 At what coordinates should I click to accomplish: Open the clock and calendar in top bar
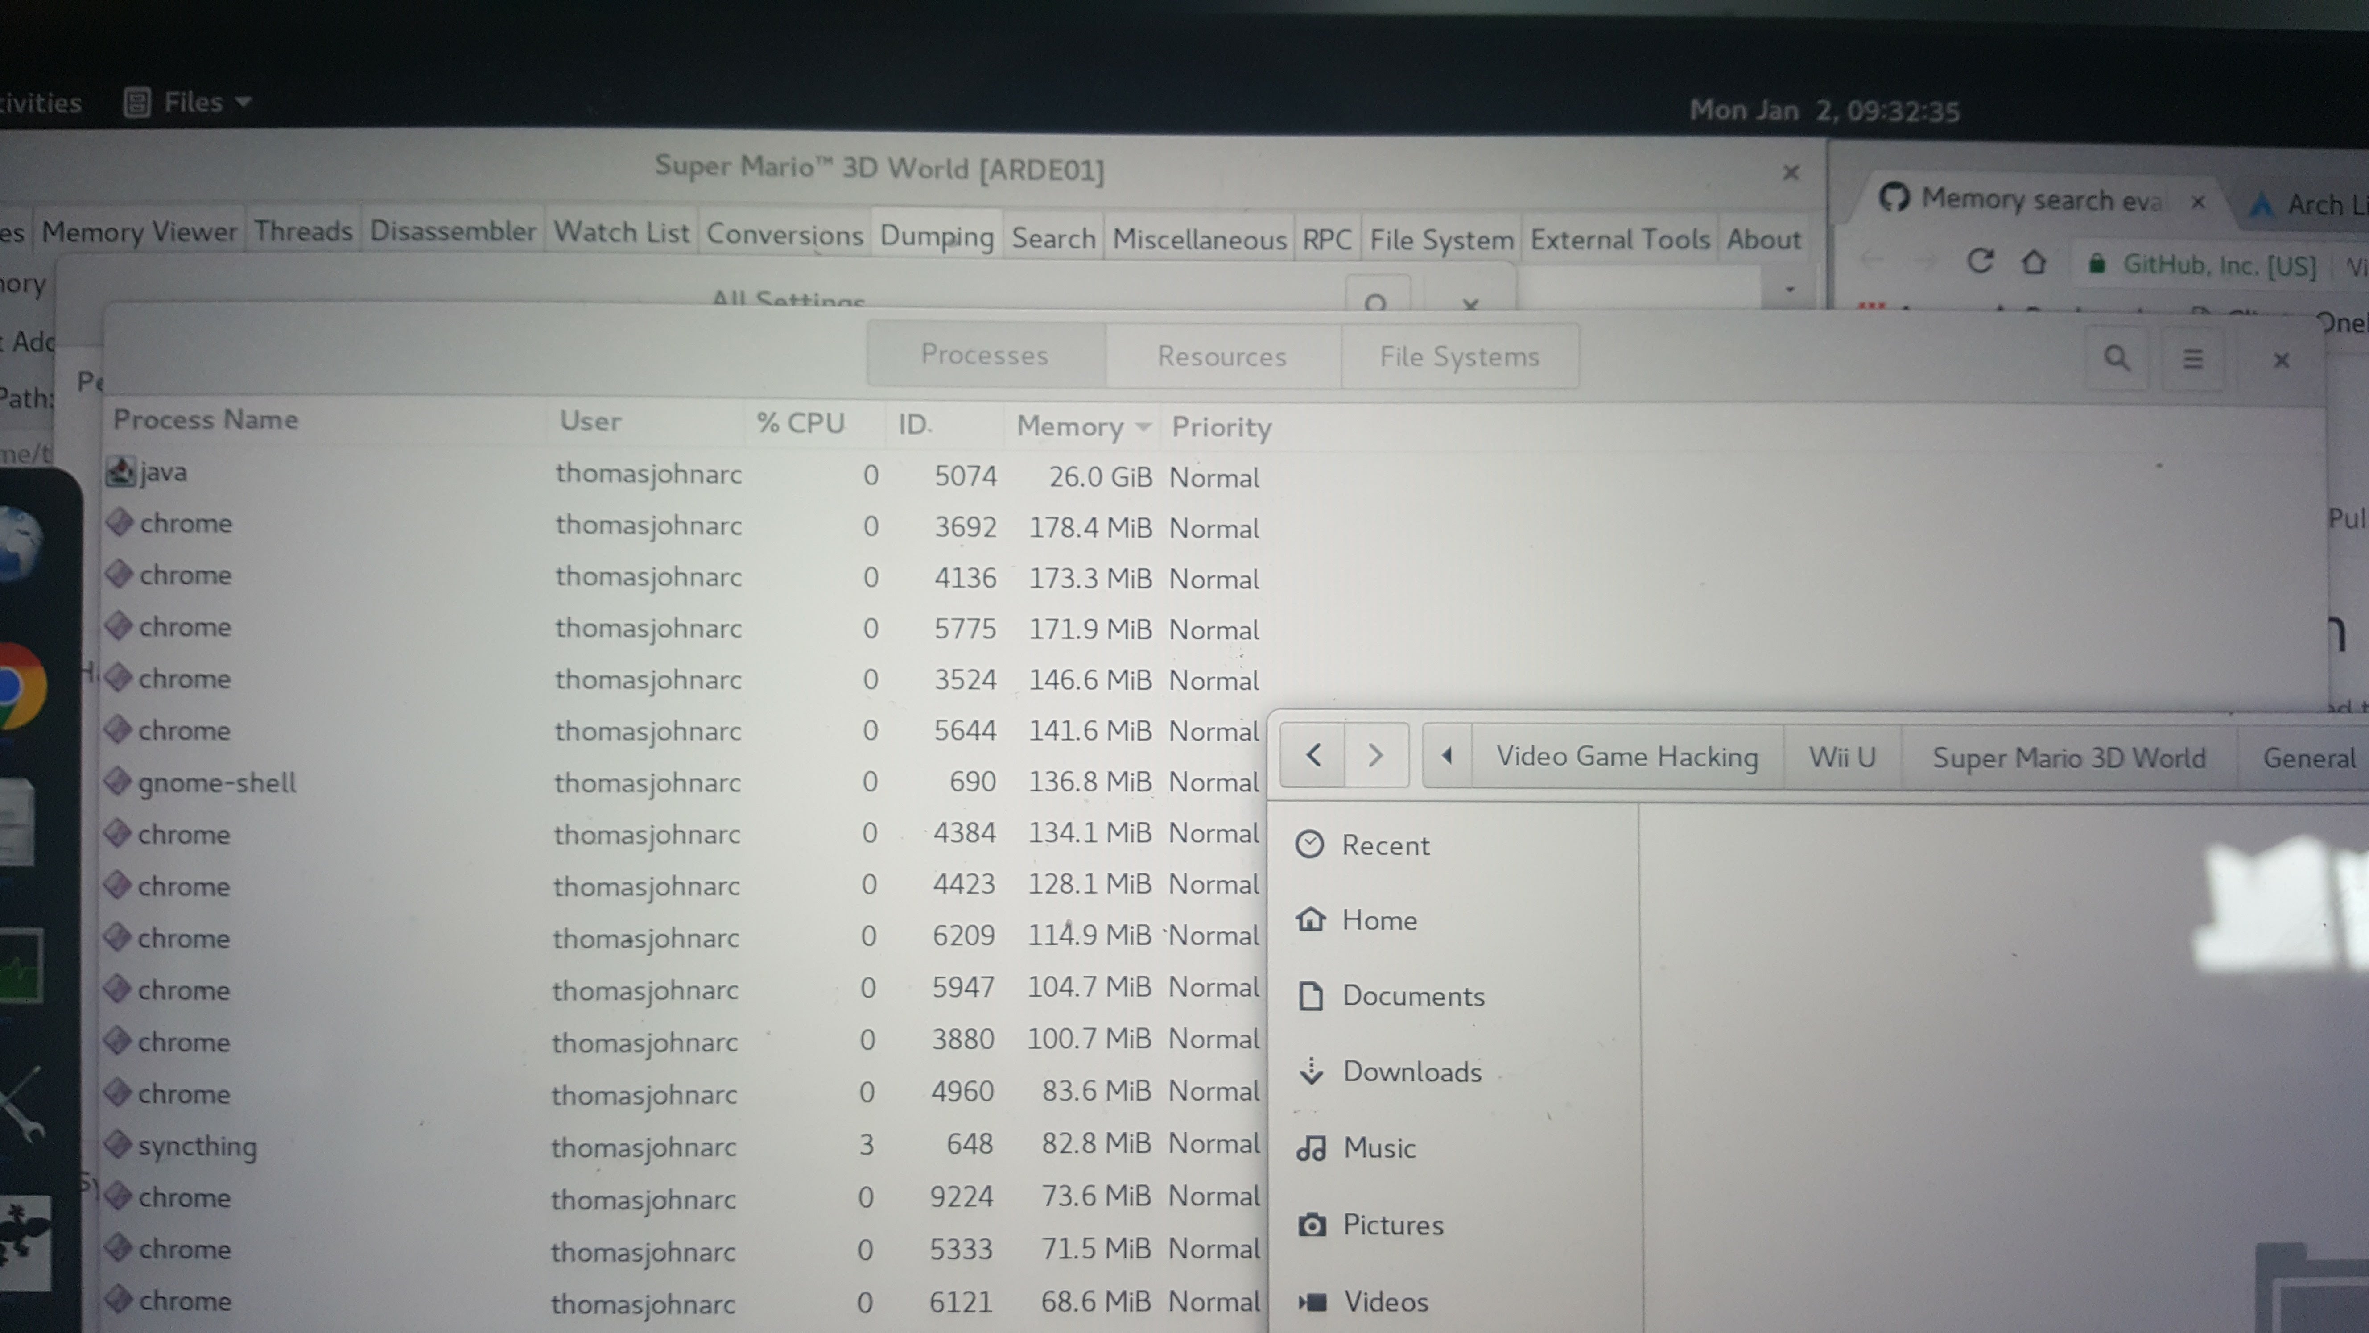1824,110
